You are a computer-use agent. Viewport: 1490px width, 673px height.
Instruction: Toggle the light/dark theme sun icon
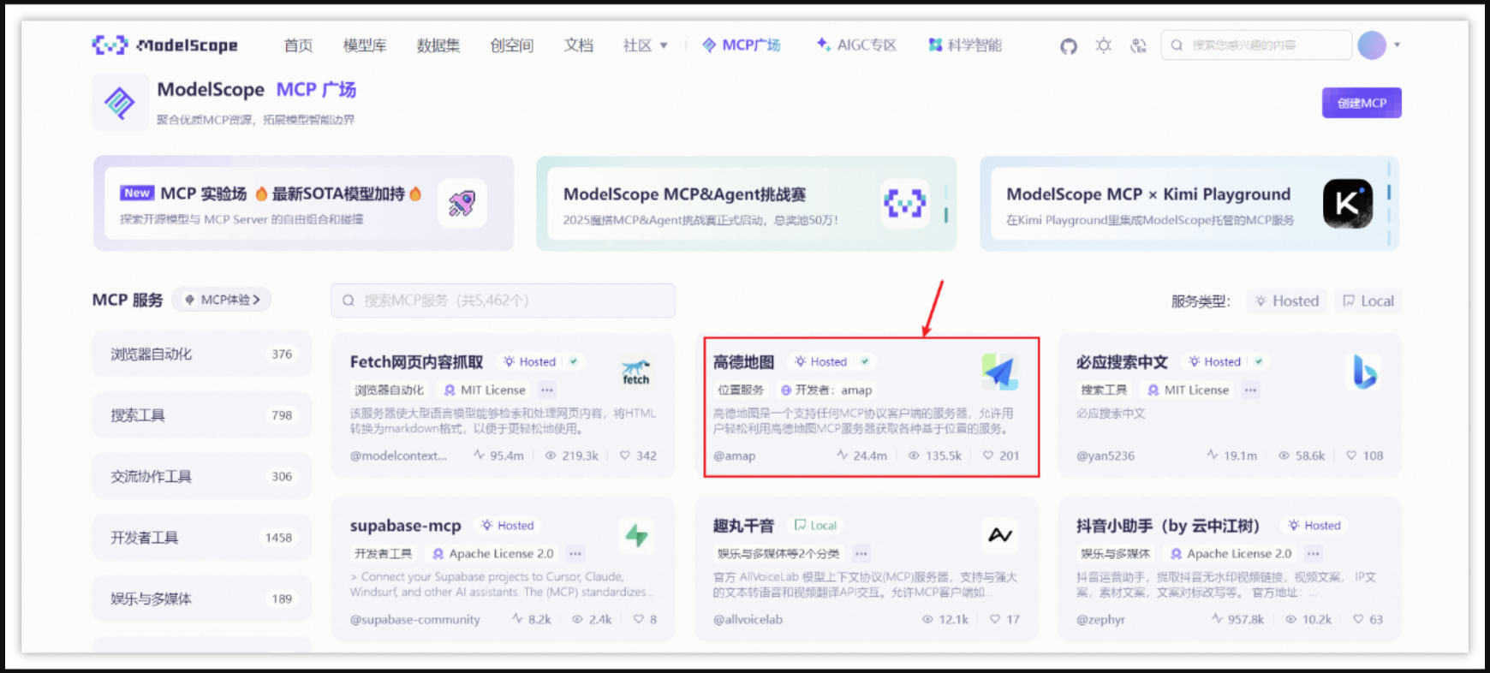(x=1104, y=45)
